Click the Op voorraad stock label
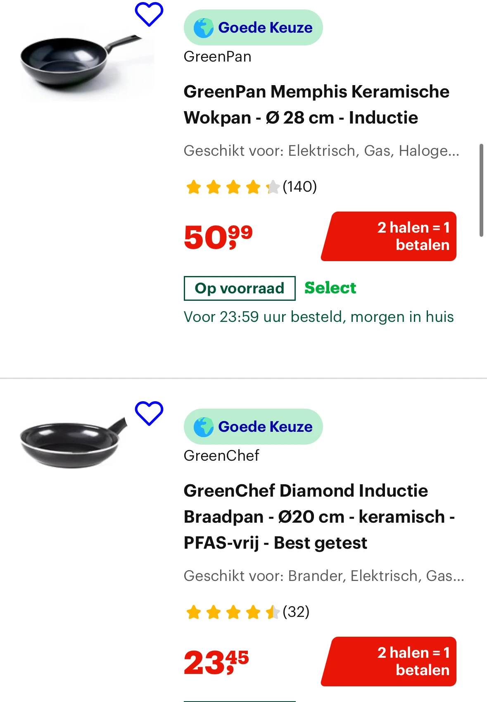 coord(240,288)
